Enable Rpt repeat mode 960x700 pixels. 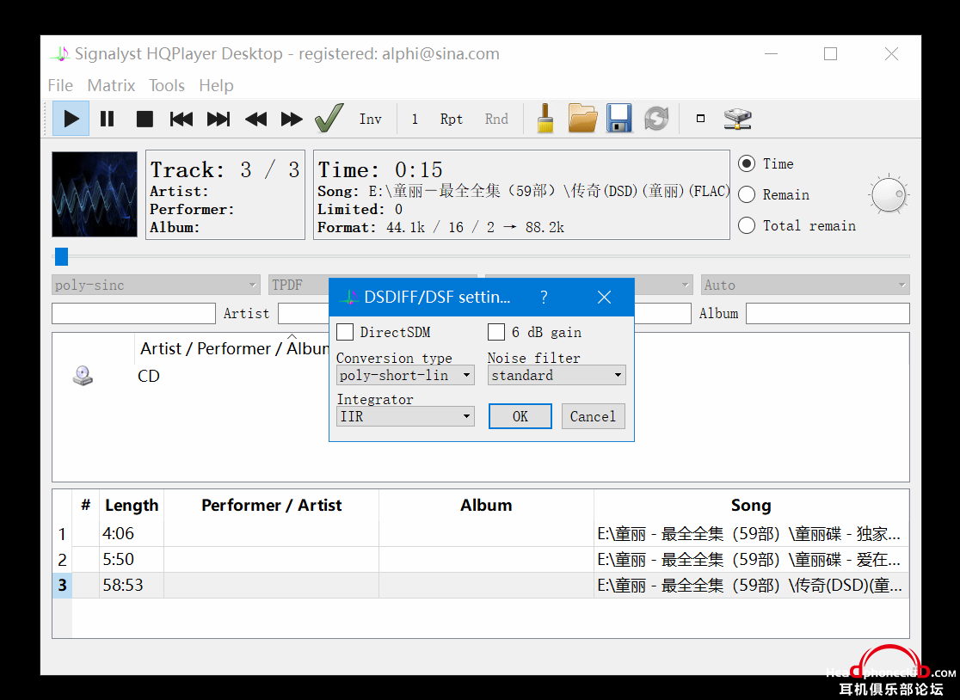pyautogui.click(x=452, y=119)
